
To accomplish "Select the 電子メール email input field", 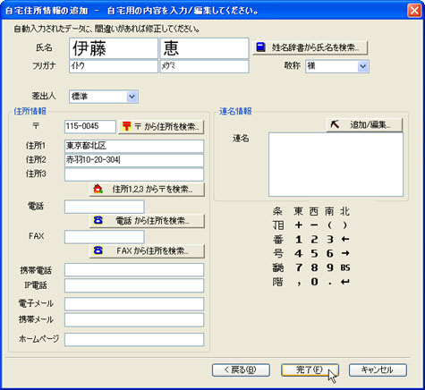I will click(x=134, y=304).
